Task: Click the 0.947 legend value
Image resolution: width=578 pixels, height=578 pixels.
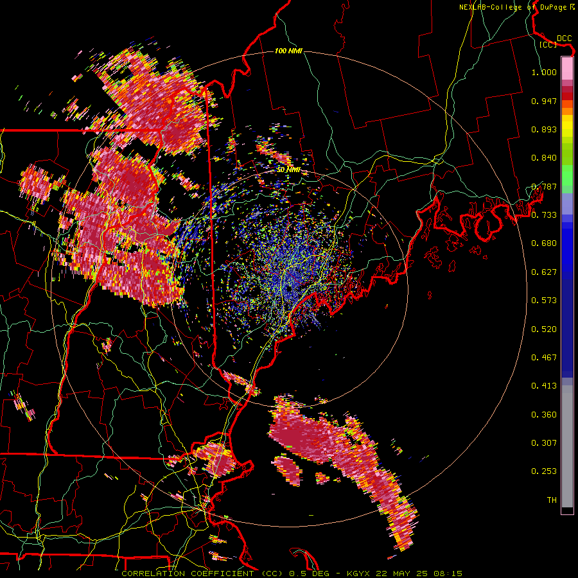Action: 544,101
